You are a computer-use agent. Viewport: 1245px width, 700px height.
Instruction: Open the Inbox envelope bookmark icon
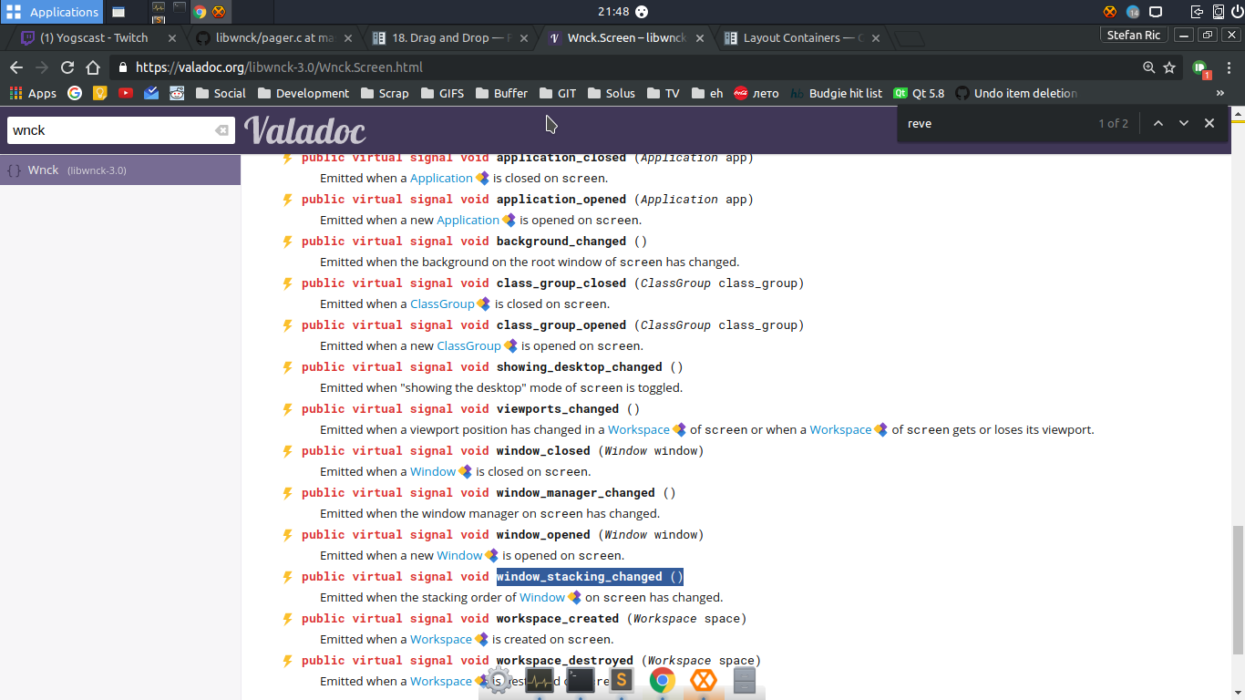[x=151, y=93]
